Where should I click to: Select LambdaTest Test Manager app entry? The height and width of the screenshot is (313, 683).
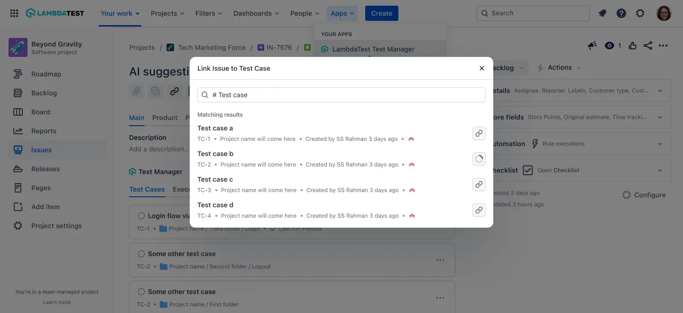click(373, 49)
